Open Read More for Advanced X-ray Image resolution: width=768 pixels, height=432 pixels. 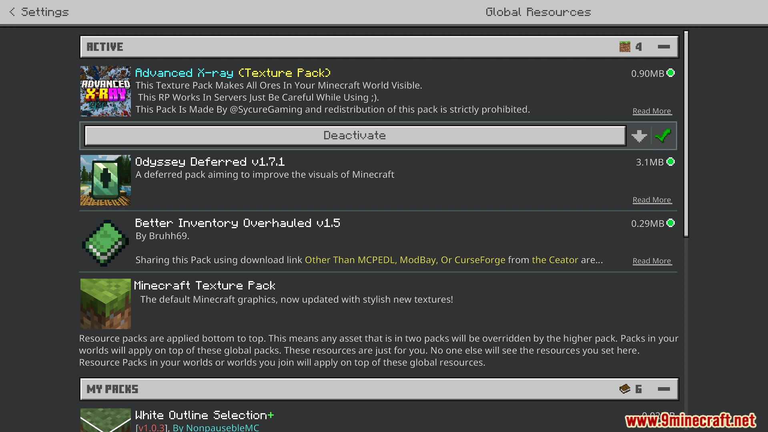coord(652,111)
